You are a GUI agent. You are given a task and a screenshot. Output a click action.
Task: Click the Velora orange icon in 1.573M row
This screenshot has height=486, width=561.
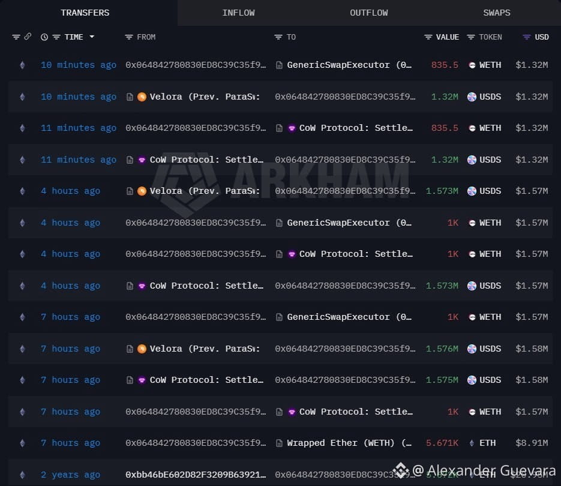click(142, 191)
